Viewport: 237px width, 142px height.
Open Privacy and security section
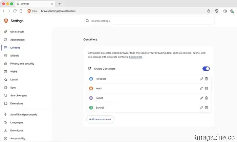coord(22,64)
